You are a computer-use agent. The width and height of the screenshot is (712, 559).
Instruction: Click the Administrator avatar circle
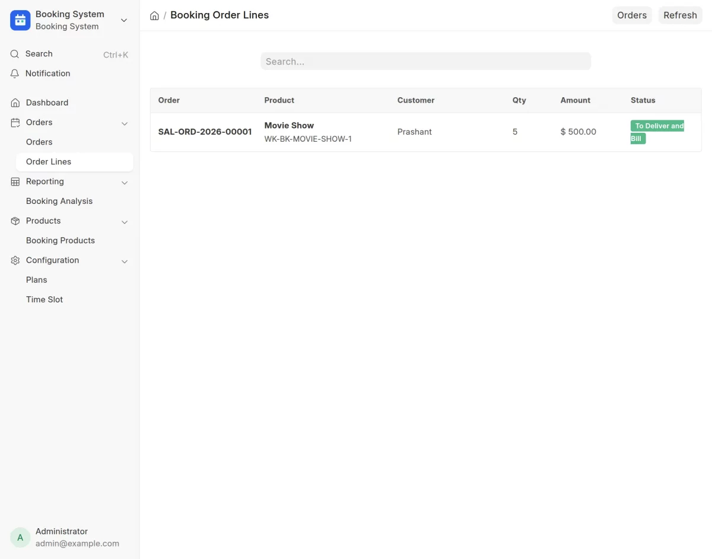pos(20,538)
